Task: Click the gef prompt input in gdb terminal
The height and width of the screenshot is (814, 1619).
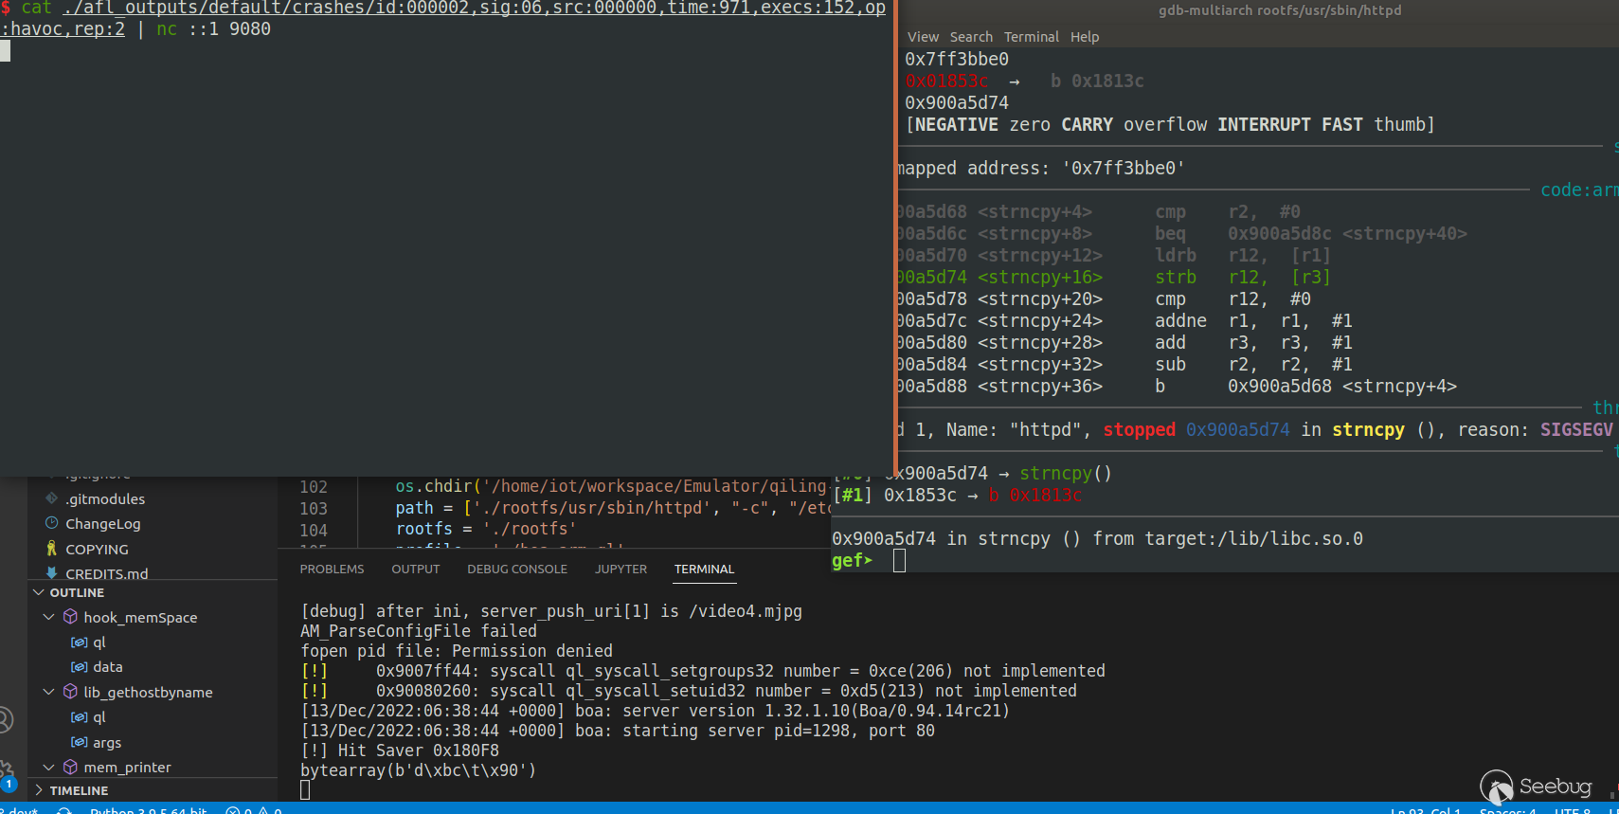Action: [x=899, y=561]
